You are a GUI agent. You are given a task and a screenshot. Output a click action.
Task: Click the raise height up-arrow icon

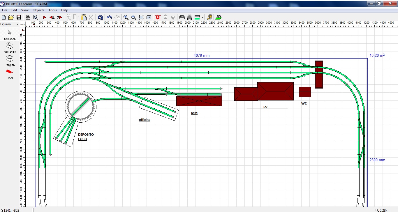pos(165,17)
